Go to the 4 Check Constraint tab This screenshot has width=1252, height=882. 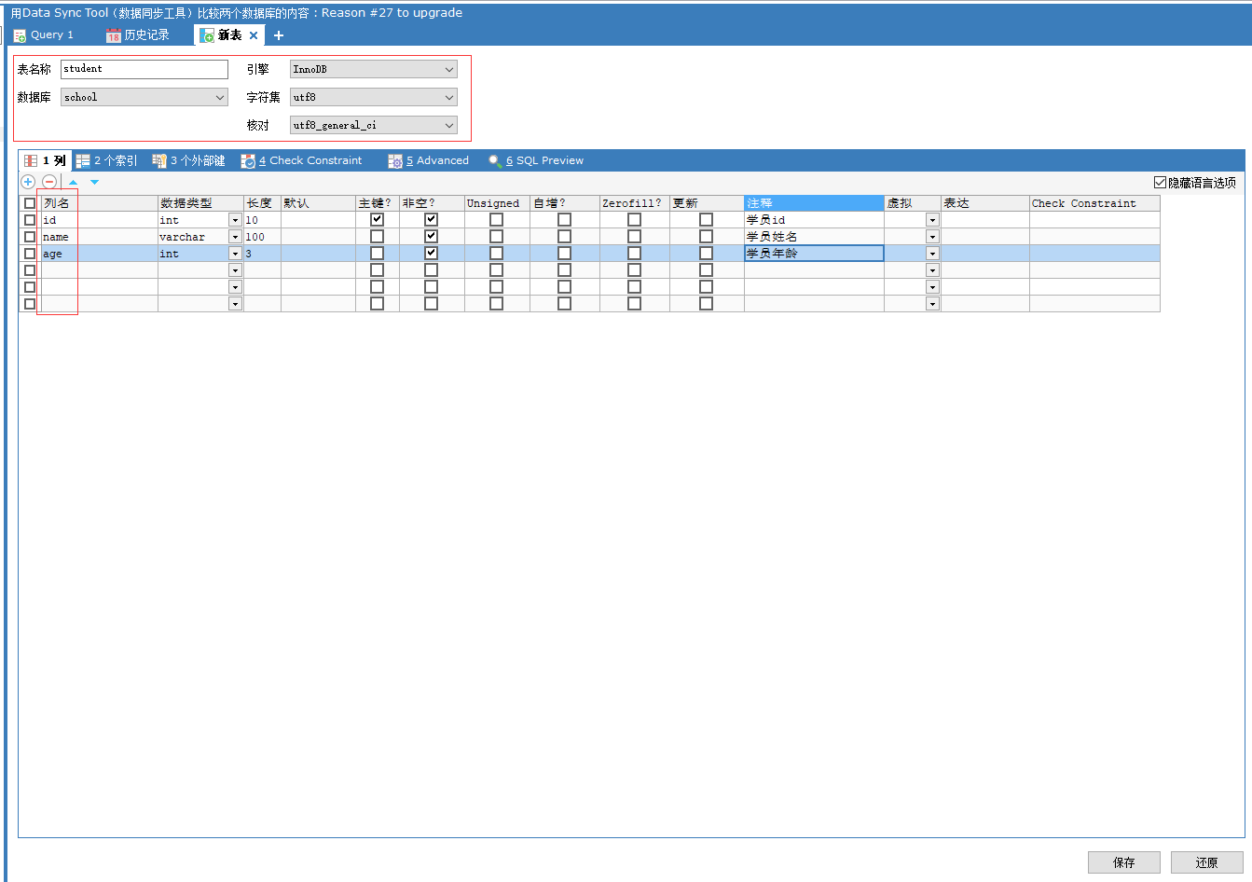click(302, 160)
